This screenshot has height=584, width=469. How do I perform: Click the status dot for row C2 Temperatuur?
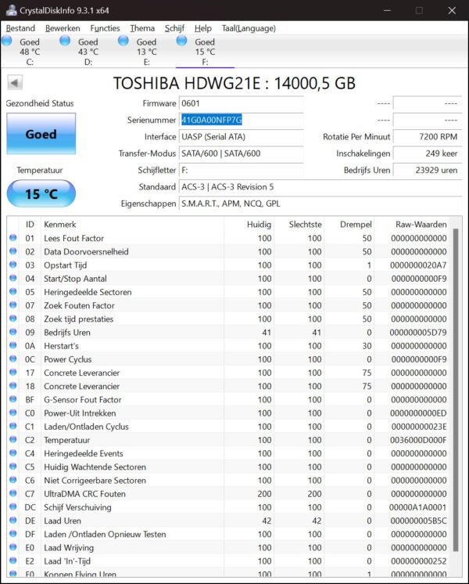[x=13, y=439]
